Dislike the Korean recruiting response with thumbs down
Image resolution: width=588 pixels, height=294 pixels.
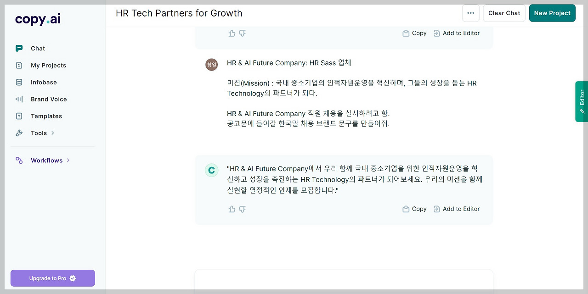coord(243,209)
